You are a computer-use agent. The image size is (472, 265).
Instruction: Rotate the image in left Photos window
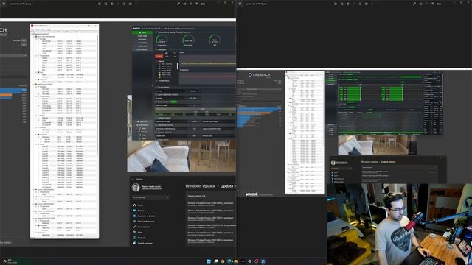point(105,4)
